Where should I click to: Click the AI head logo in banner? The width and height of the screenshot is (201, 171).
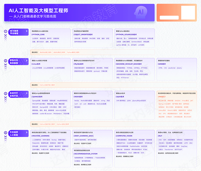141,12
